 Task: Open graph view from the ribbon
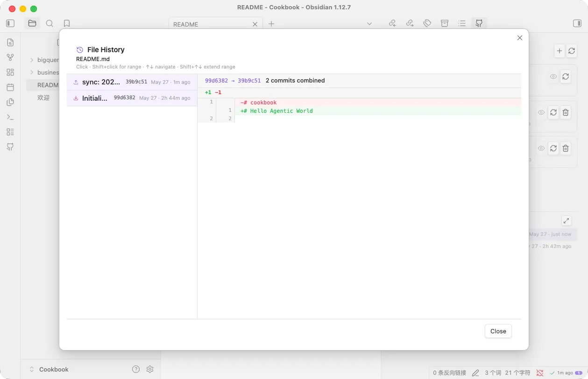click(x=10, y=57)
